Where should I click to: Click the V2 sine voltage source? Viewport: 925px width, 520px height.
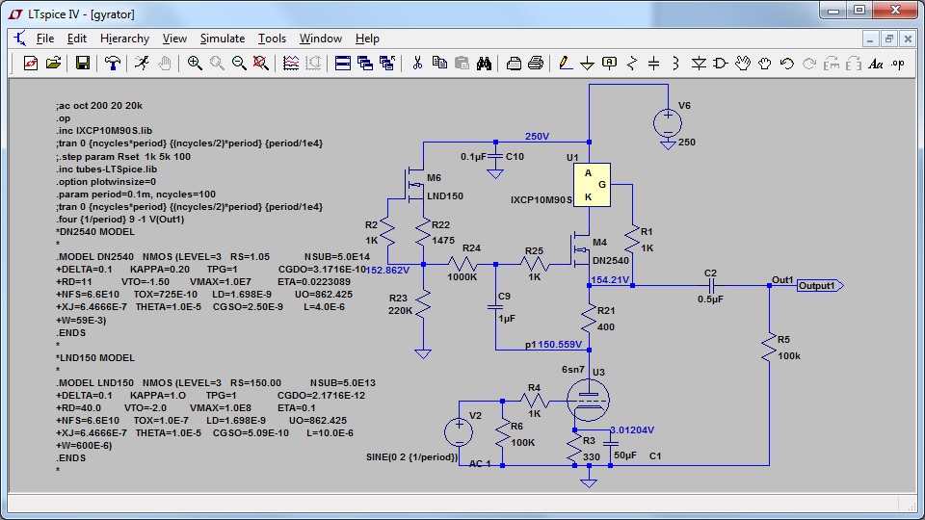tap(459, 432)
